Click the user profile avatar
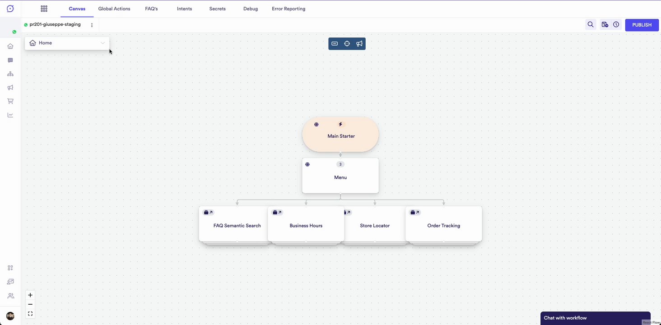Screen dimensions: 661x325 pyautogui.click(x=10, y=316)
